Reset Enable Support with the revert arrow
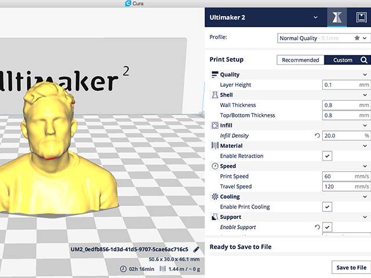Viewport: 371px width, 278px height. pyautogui.click(x=317, y=227)
